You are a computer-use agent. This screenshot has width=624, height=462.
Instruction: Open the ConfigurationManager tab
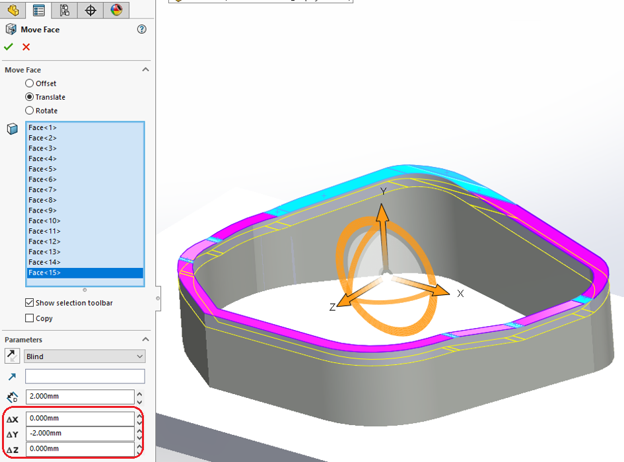tap(64, 10)
